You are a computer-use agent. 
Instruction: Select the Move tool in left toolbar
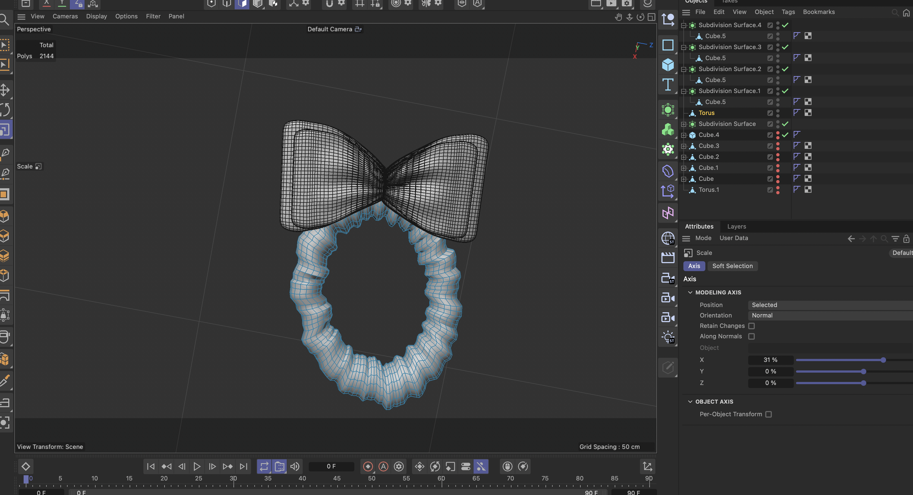pyautogui.click(x=5, y=89)
